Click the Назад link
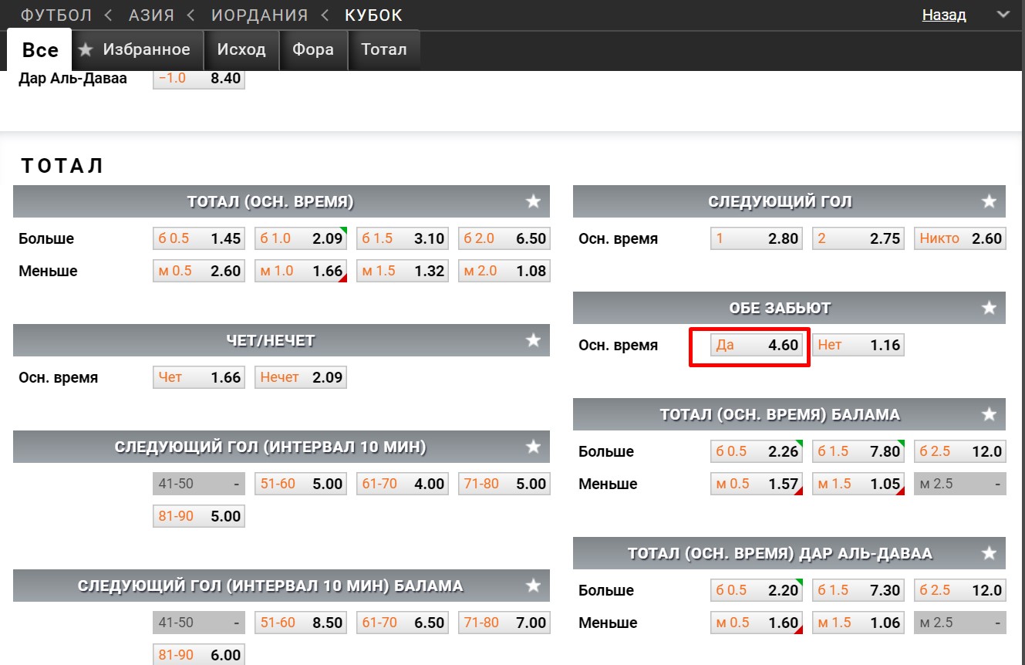Image resolution: width=1025 pixels, height=665 pixels. pos(944,15)
